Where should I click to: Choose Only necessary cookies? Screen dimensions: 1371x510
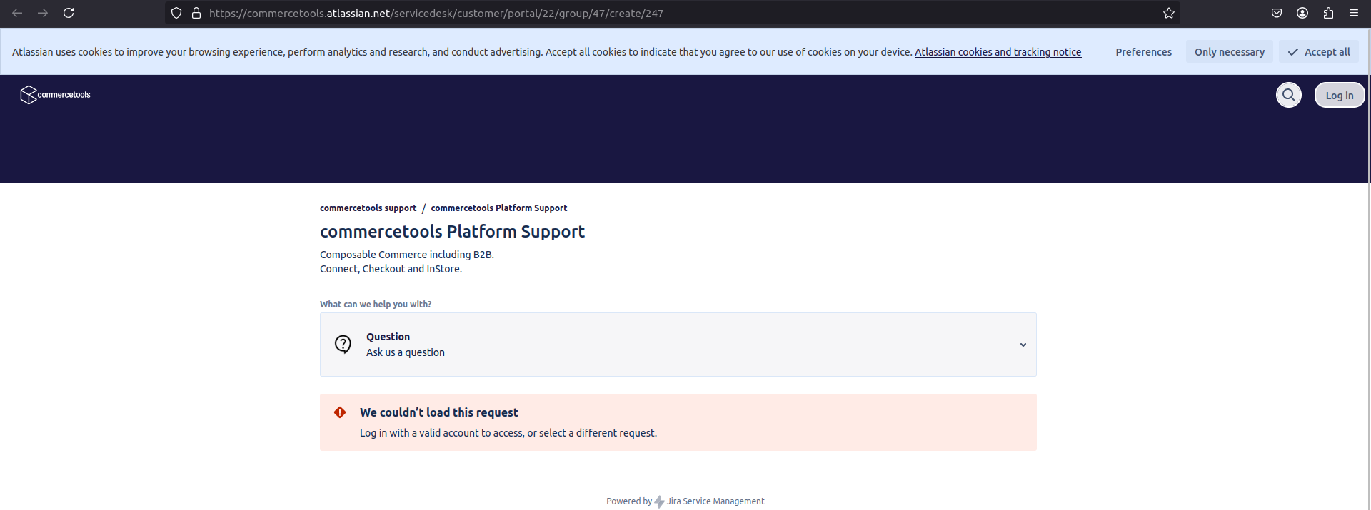coord(1230,52)
